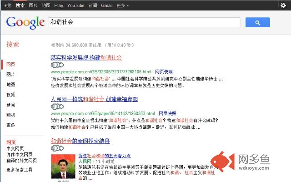Select 地图 in the left sidebar
This screenshot has height=182, width=291.
click(x=10, y=85)
